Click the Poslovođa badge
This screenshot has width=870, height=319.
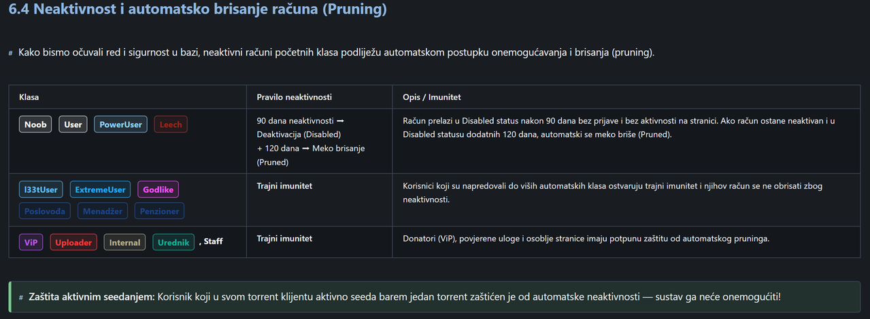[x=45, y=211]
